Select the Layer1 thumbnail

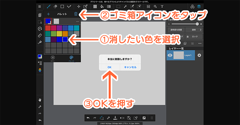pos(178,55)
